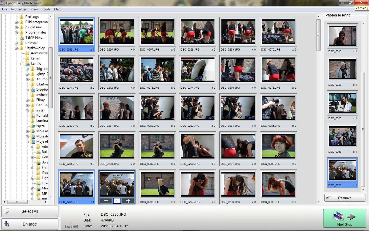
Task: Select thumbnail DSC_0270.JPG
Action: tap(278, 35)
